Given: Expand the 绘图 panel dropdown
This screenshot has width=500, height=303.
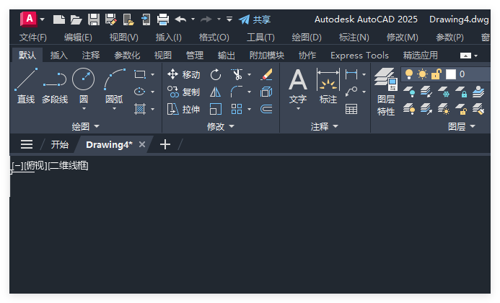Looking at the screenshot, I should (85, 127).
